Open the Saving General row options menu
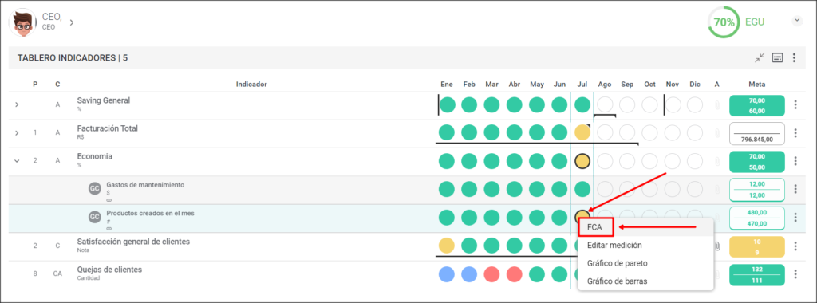 [795, 104]
